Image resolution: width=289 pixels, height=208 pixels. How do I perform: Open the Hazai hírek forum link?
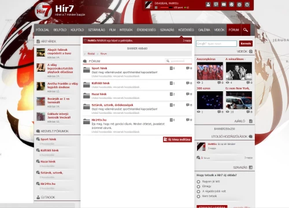(99, 94)
